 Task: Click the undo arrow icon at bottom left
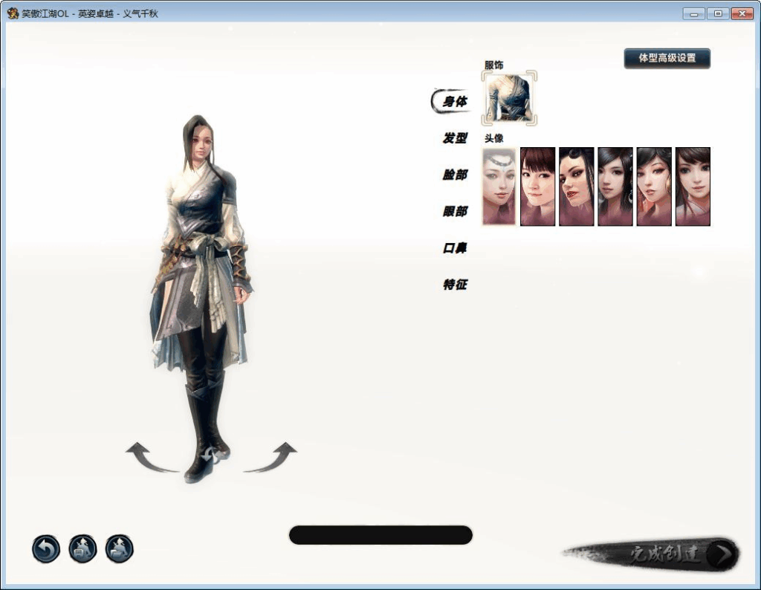coord(45,549)
